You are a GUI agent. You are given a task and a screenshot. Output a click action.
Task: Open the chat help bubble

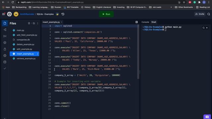207,117
